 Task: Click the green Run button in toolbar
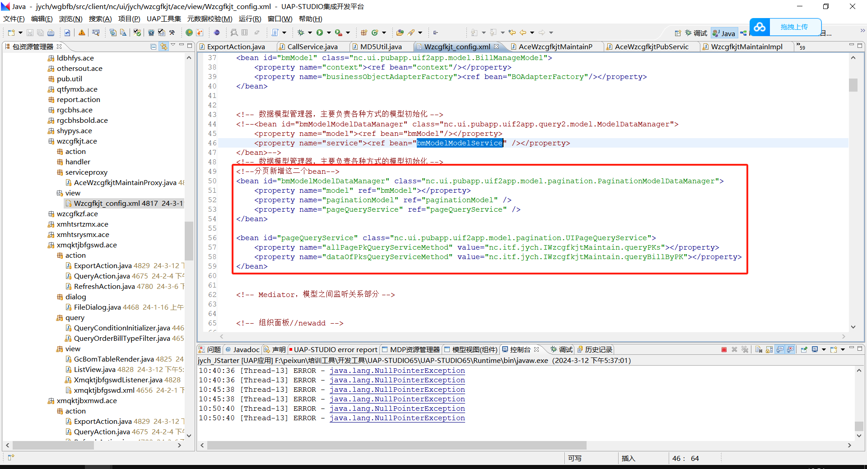tap(320, 33)
